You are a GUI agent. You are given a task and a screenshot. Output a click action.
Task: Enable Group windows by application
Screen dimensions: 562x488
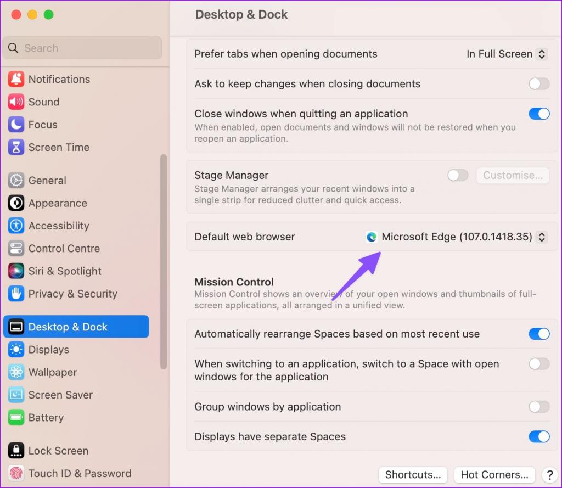pos(539,407)
